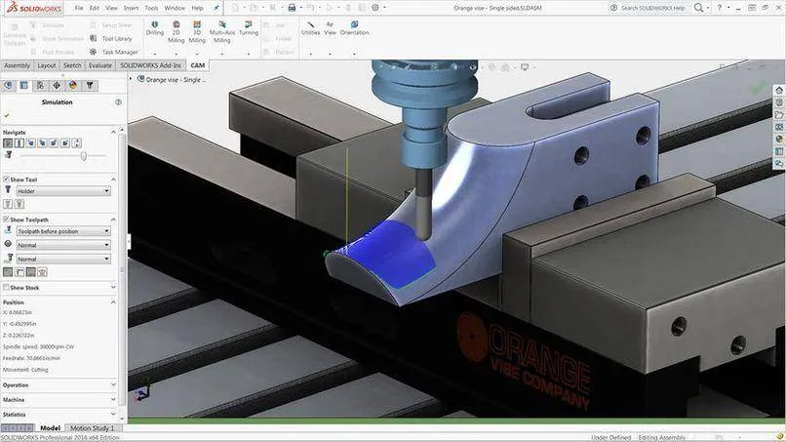
Task: Collapse the Show Tool section
Action: coord(113,180)
